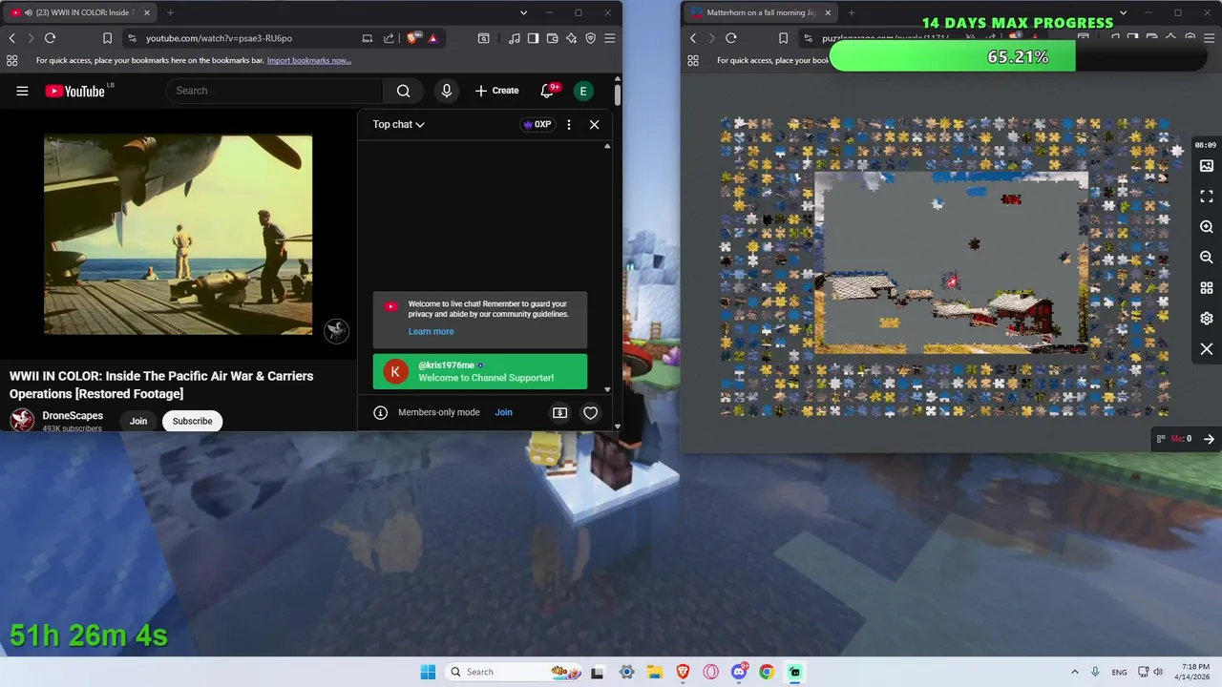Image resolution: width=1222 pixels, height=687 pixels.
Task: Click the video player area
Action: tap(178, 235)
